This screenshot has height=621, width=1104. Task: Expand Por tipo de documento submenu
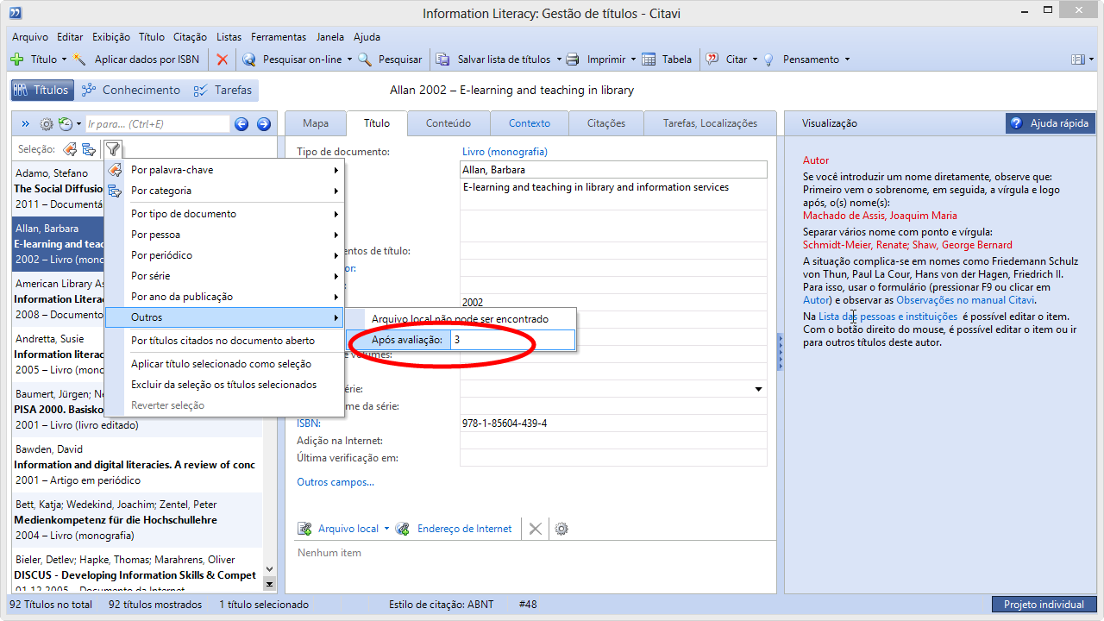click(x=224, y=214)
